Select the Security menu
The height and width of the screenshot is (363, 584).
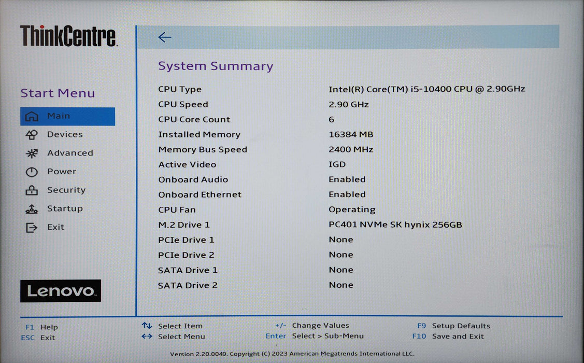click(66, 190)
